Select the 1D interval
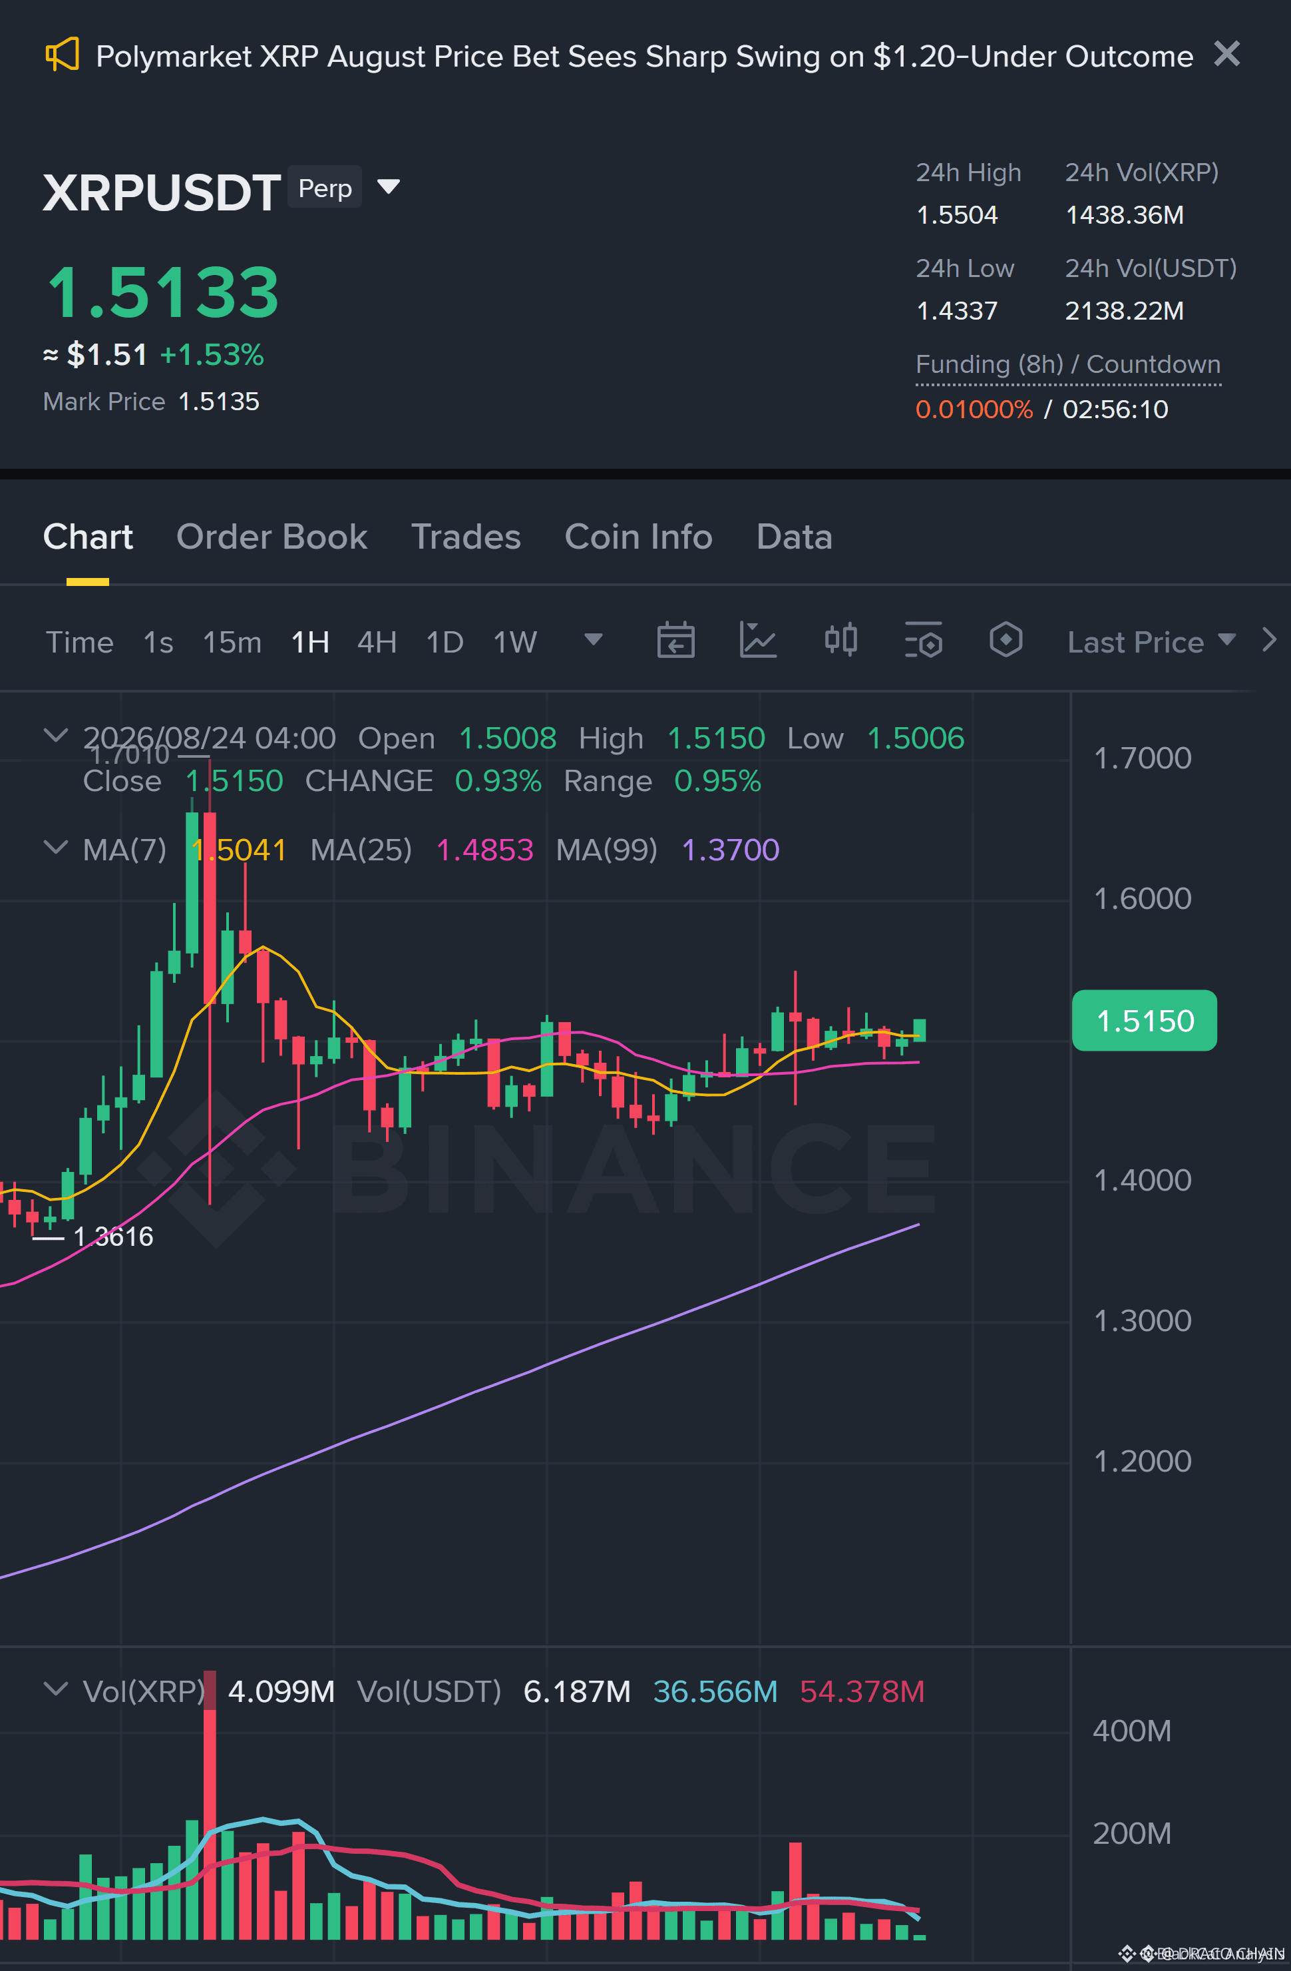Viewport: 1291px width, 1971px height. tap(445, 642)
